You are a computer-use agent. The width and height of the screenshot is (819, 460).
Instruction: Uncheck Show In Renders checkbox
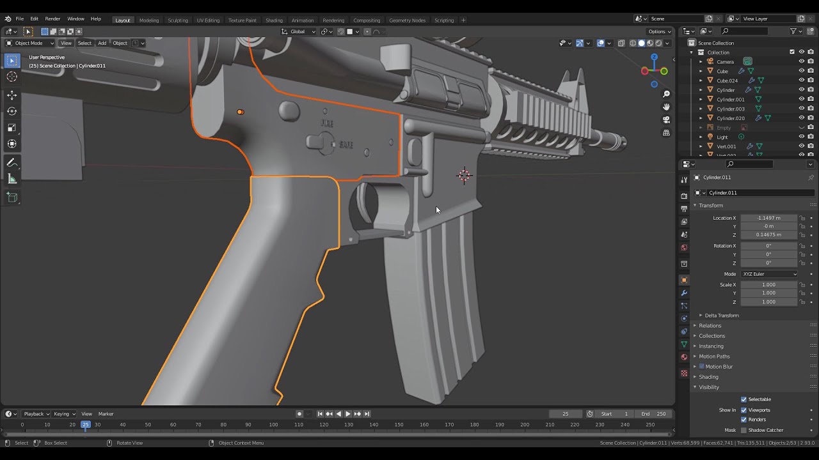pyautogui.click(x=743, y=420)
